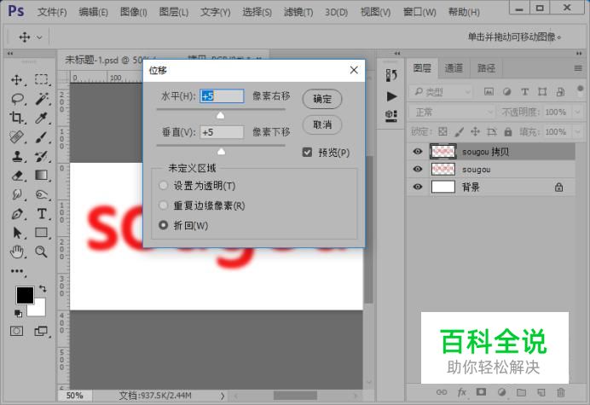This screenshot has height=405, width=590.
Task: Open the blend mode 正常 dropdown
Action: point(452,113)
